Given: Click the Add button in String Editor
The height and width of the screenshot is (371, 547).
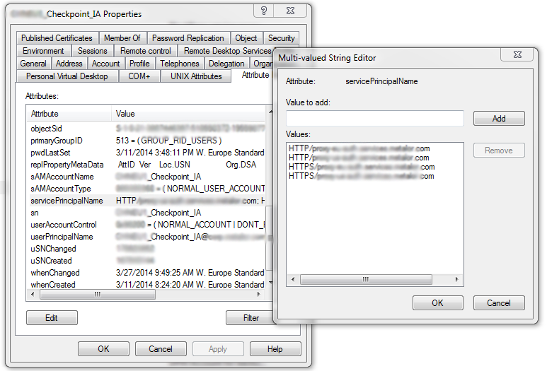Looking at the screenshot, I should tap(499, 119).
